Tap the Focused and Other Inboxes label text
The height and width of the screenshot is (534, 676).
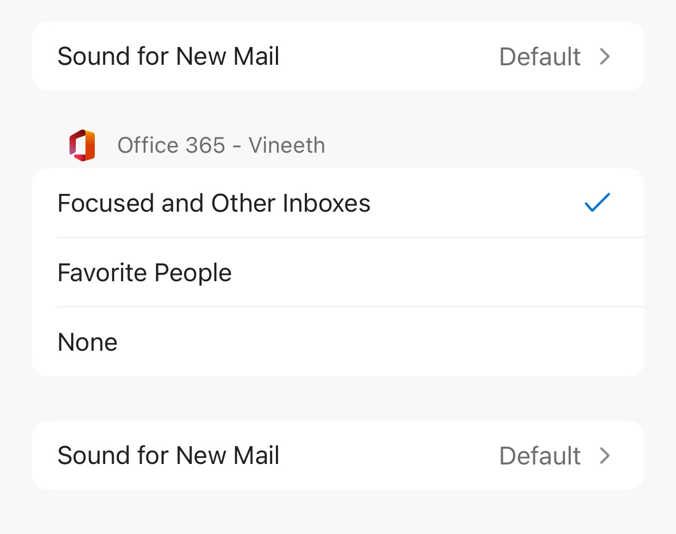[214, 203]
